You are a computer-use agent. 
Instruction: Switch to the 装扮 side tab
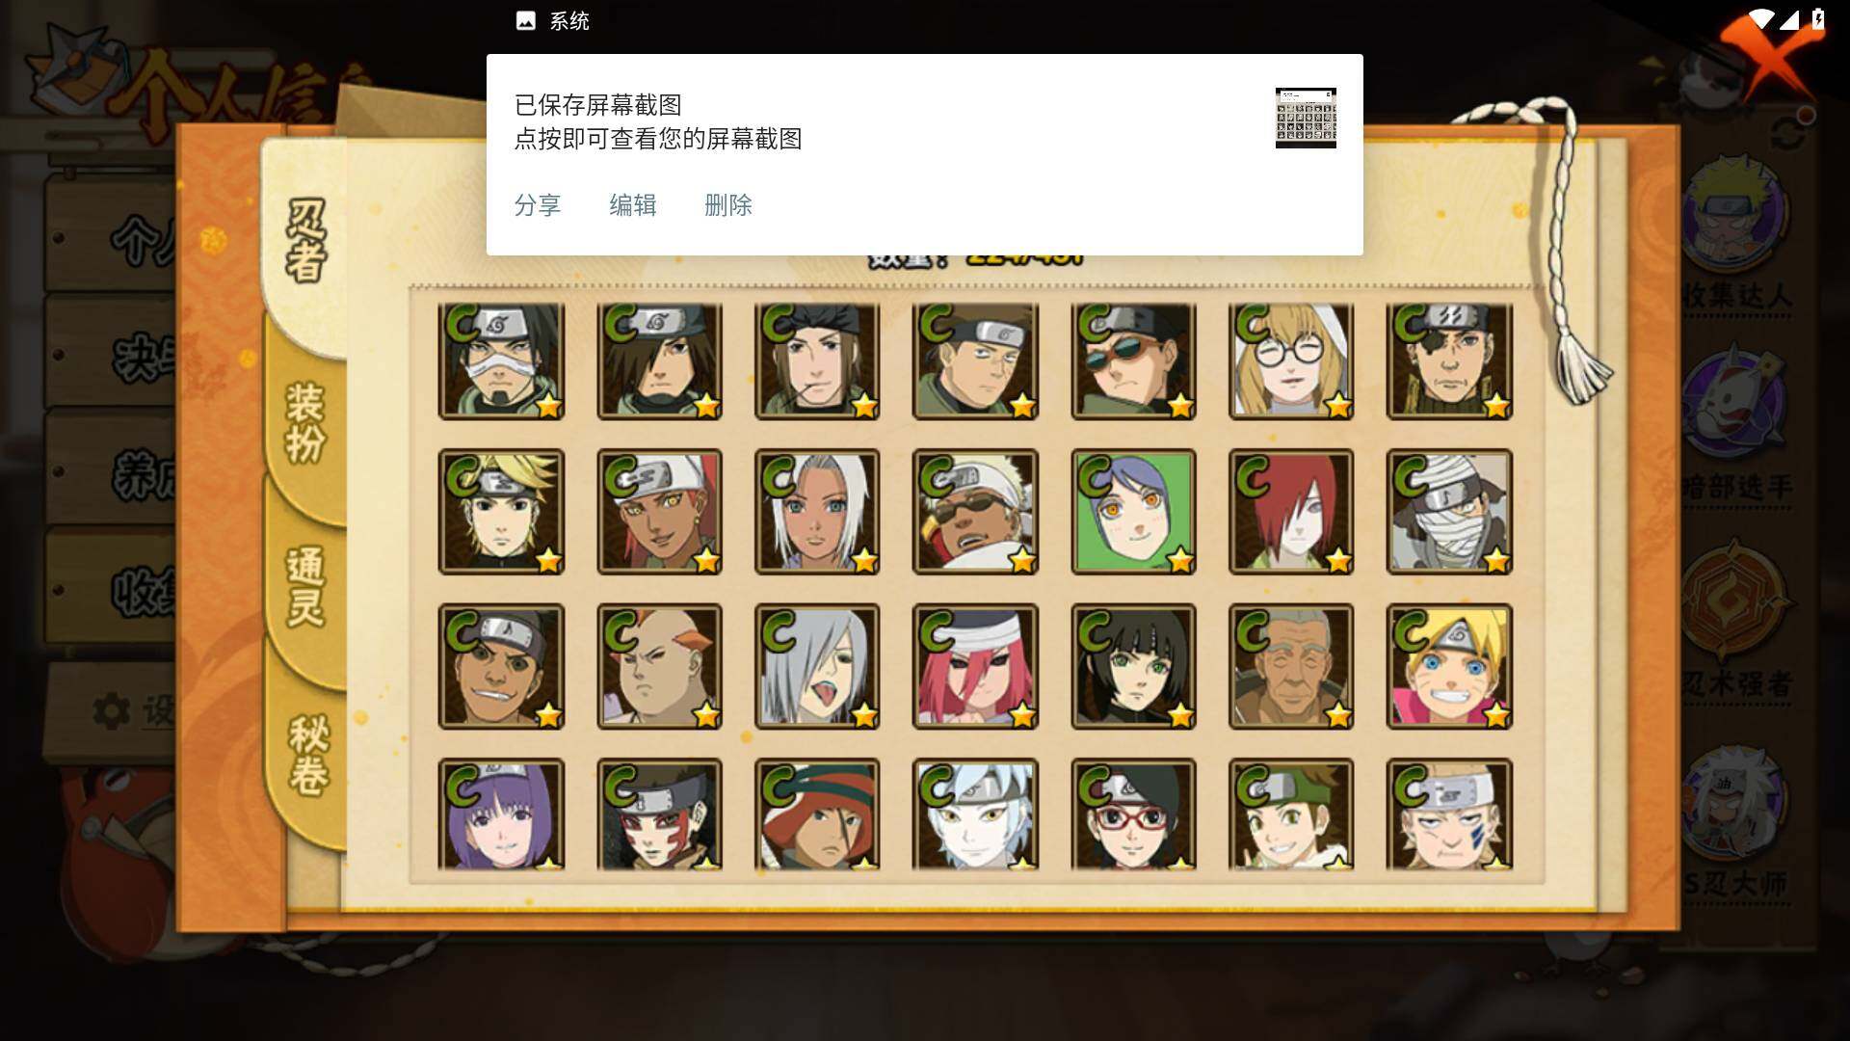point(306,422)
